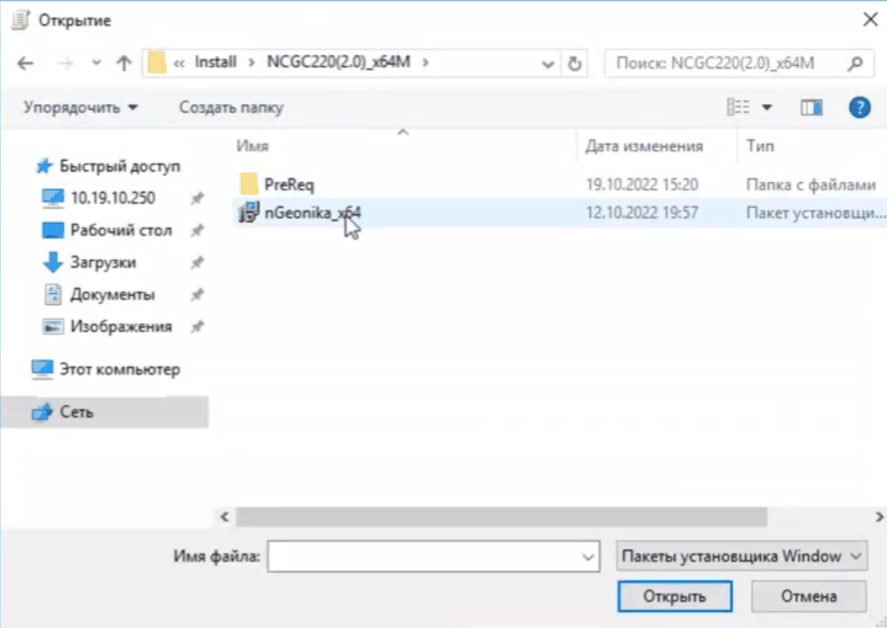The width and height of the screenshot is (887, 628).
Task: Click the pin icon beside 10.19.10.250
Action: pyautogui.click(x=197, y=199)
